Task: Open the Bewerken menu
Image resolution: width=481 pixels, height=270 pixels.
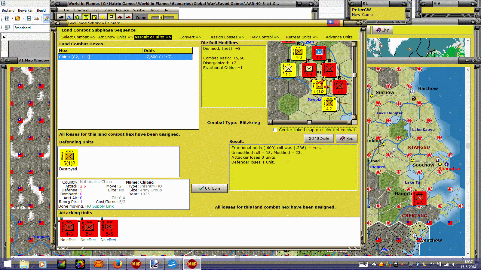Action: (26, 10)
